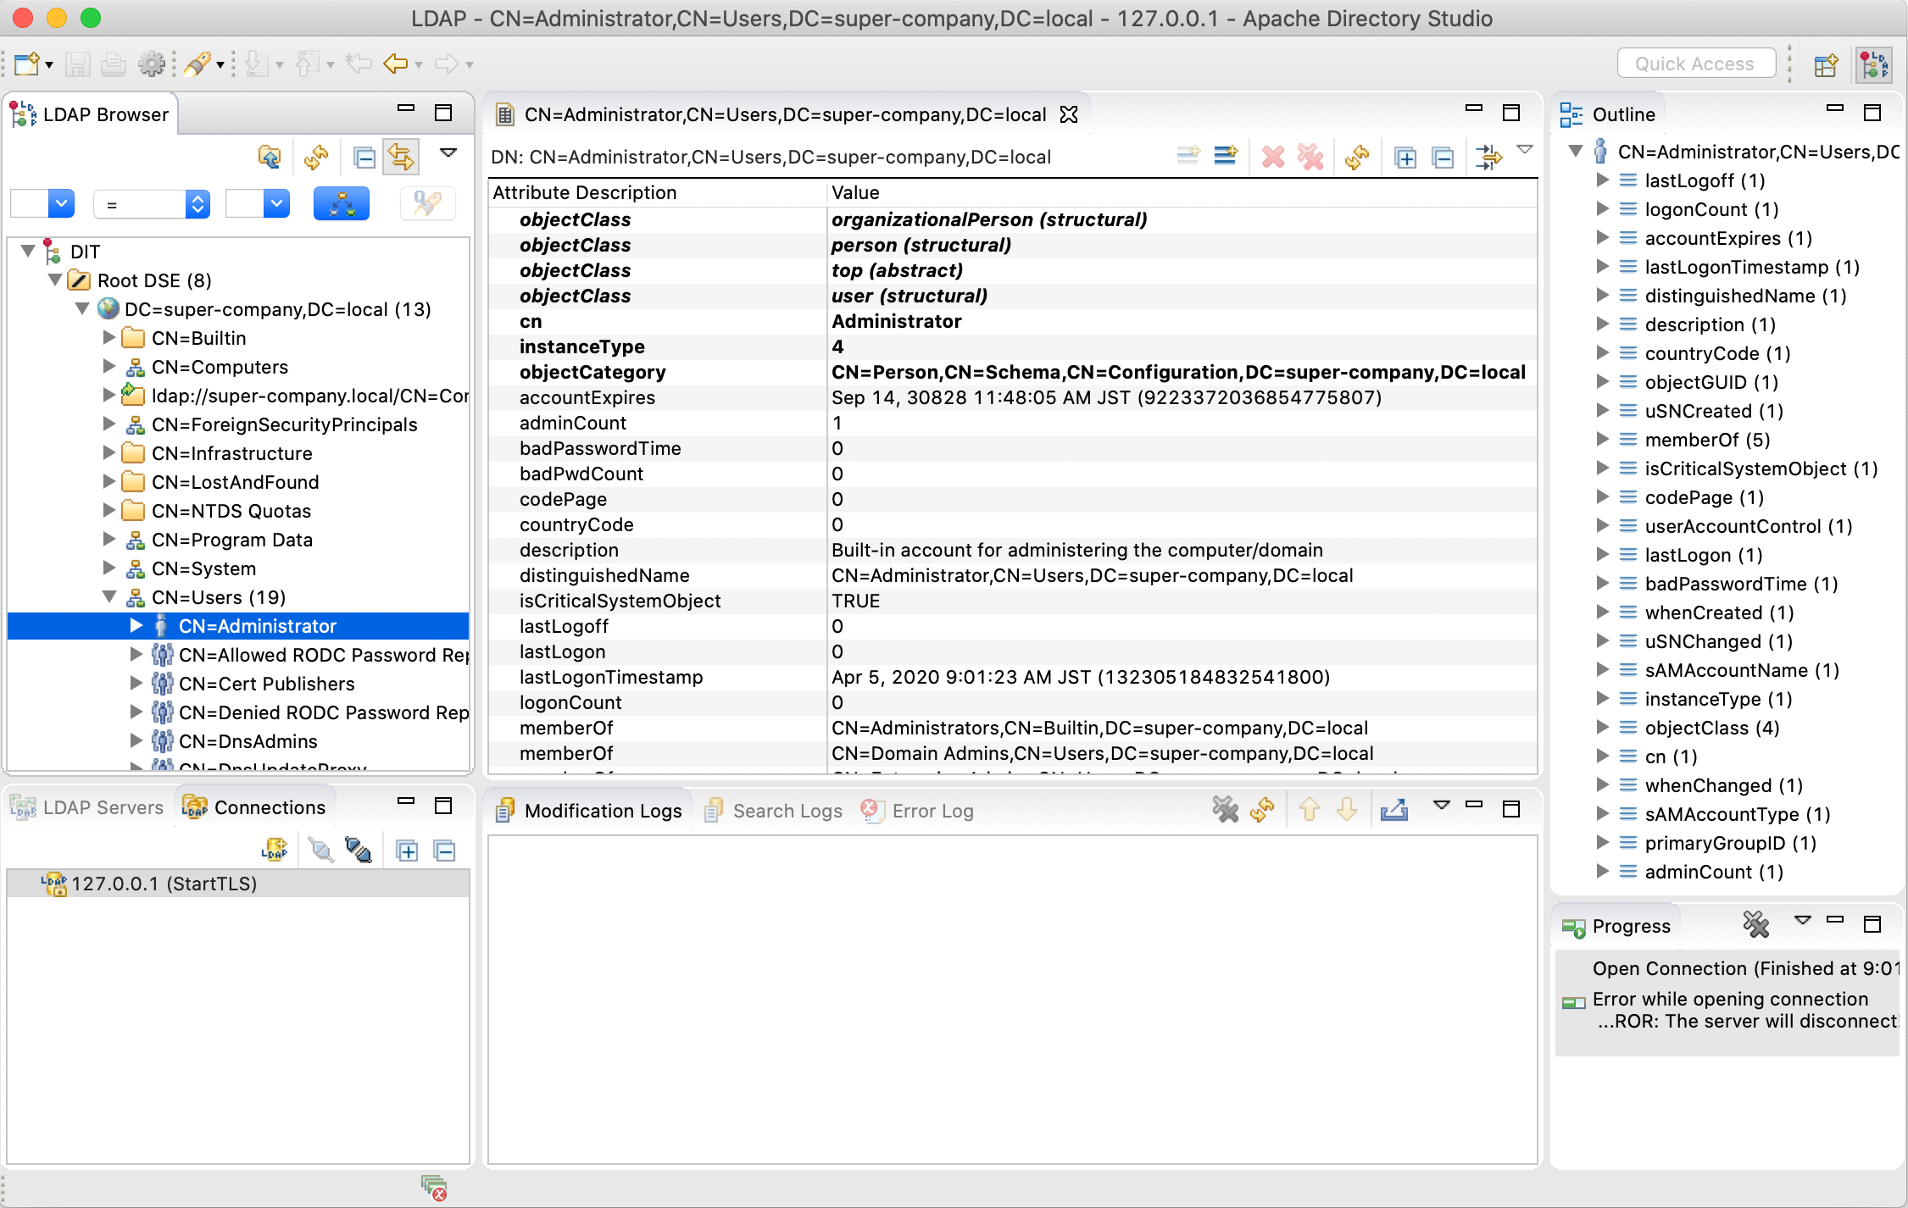
Task: Click the Delete Value red X icon
Action: click(x=1272, y=157)
